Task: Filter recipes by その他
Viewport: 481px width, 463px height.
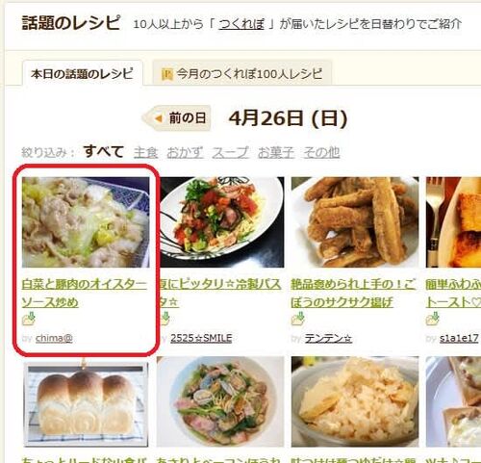Action: 321,152
